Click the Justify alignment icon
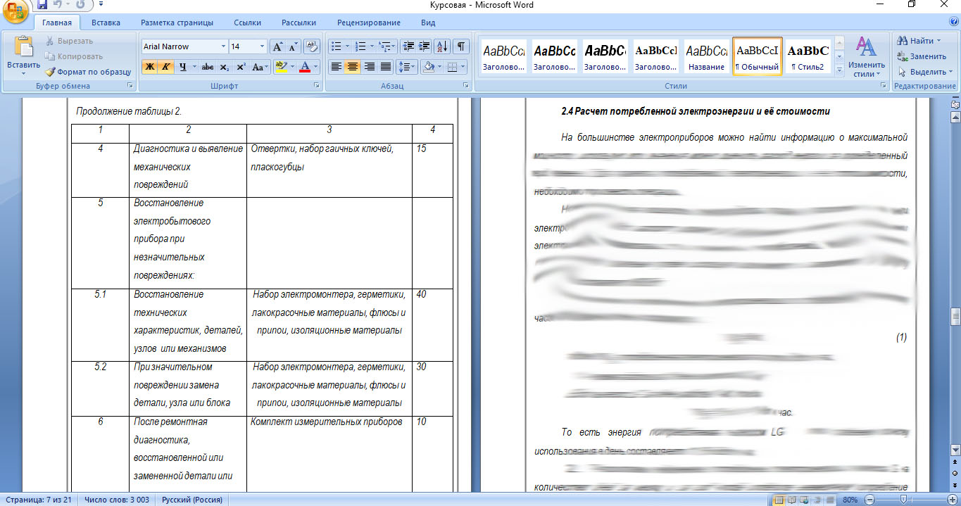Image resolution: width=961 pixels, height=506 pixels. tap(386, 67)
